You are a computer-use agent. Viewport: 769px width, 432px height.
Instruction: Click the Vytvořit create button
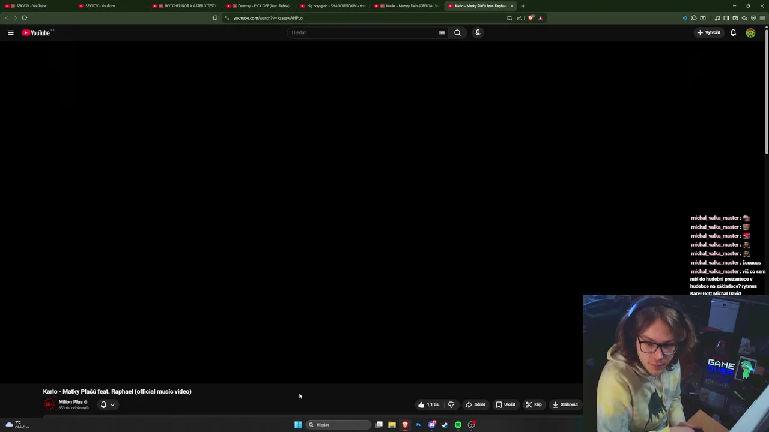(x=708, y=32)
